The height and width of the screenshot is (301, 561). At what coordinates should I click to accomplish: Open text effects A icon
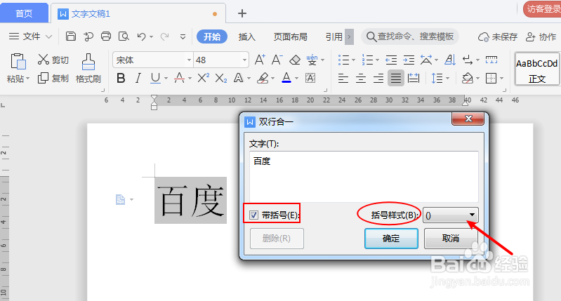coord(238,78)
